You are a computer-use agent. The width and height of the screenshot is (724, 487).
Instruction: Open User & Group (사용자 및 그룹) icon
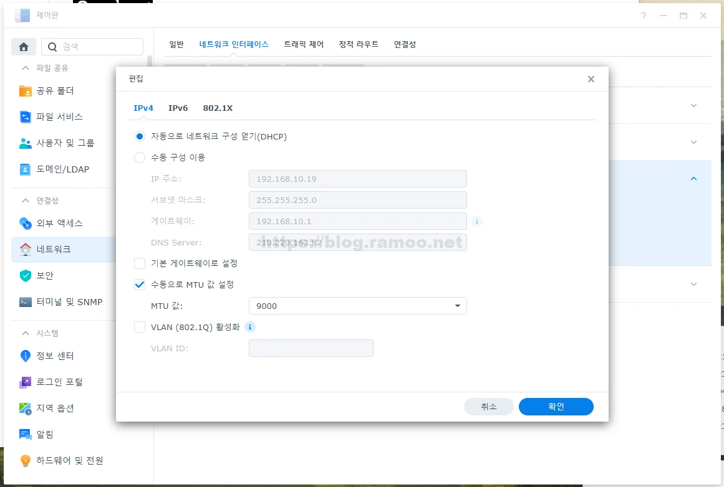(26, 143)
